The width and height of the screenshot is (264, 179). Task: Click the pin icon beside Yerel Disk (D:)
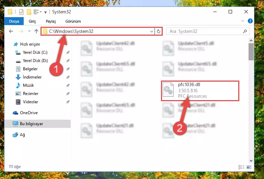coord(68,61)
